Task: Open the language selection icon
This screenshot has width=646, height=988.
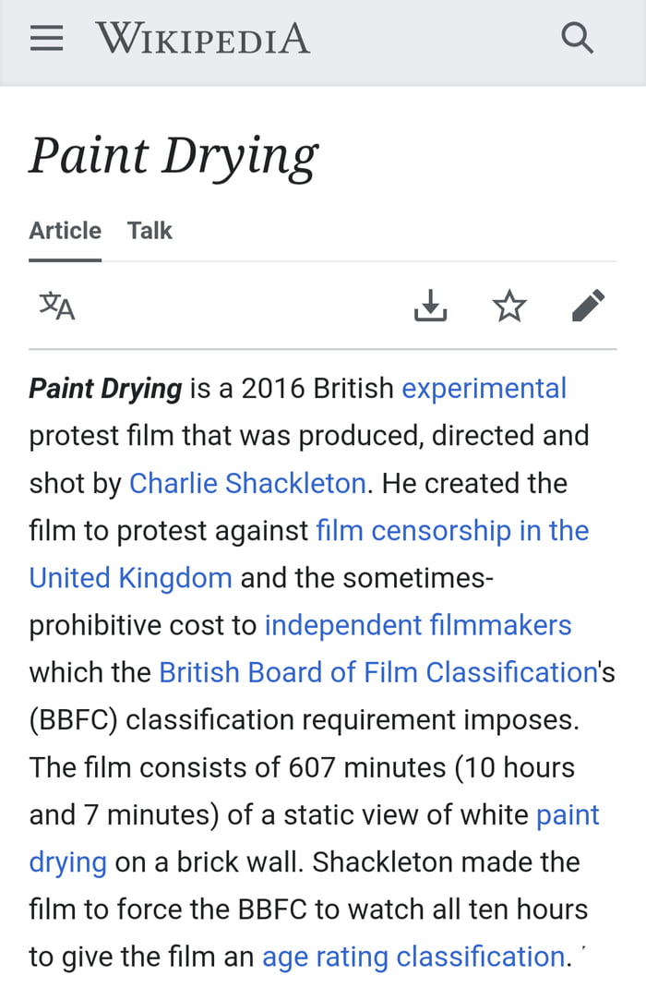Action: (57, 306)
